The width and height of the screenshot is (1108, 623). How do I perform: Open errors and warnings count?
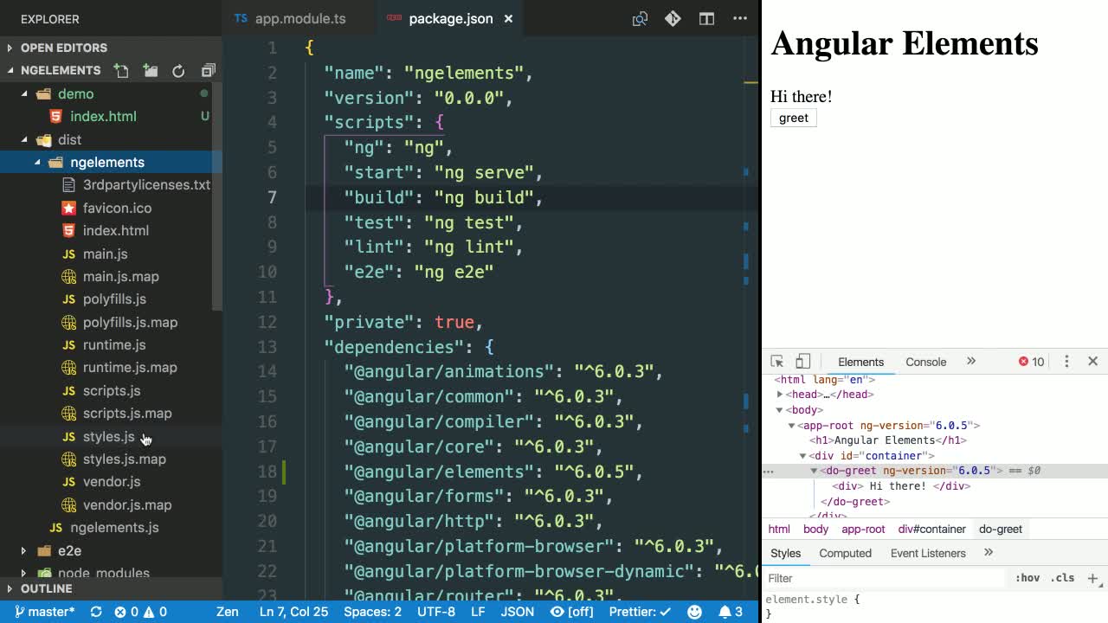coord(140,612)
